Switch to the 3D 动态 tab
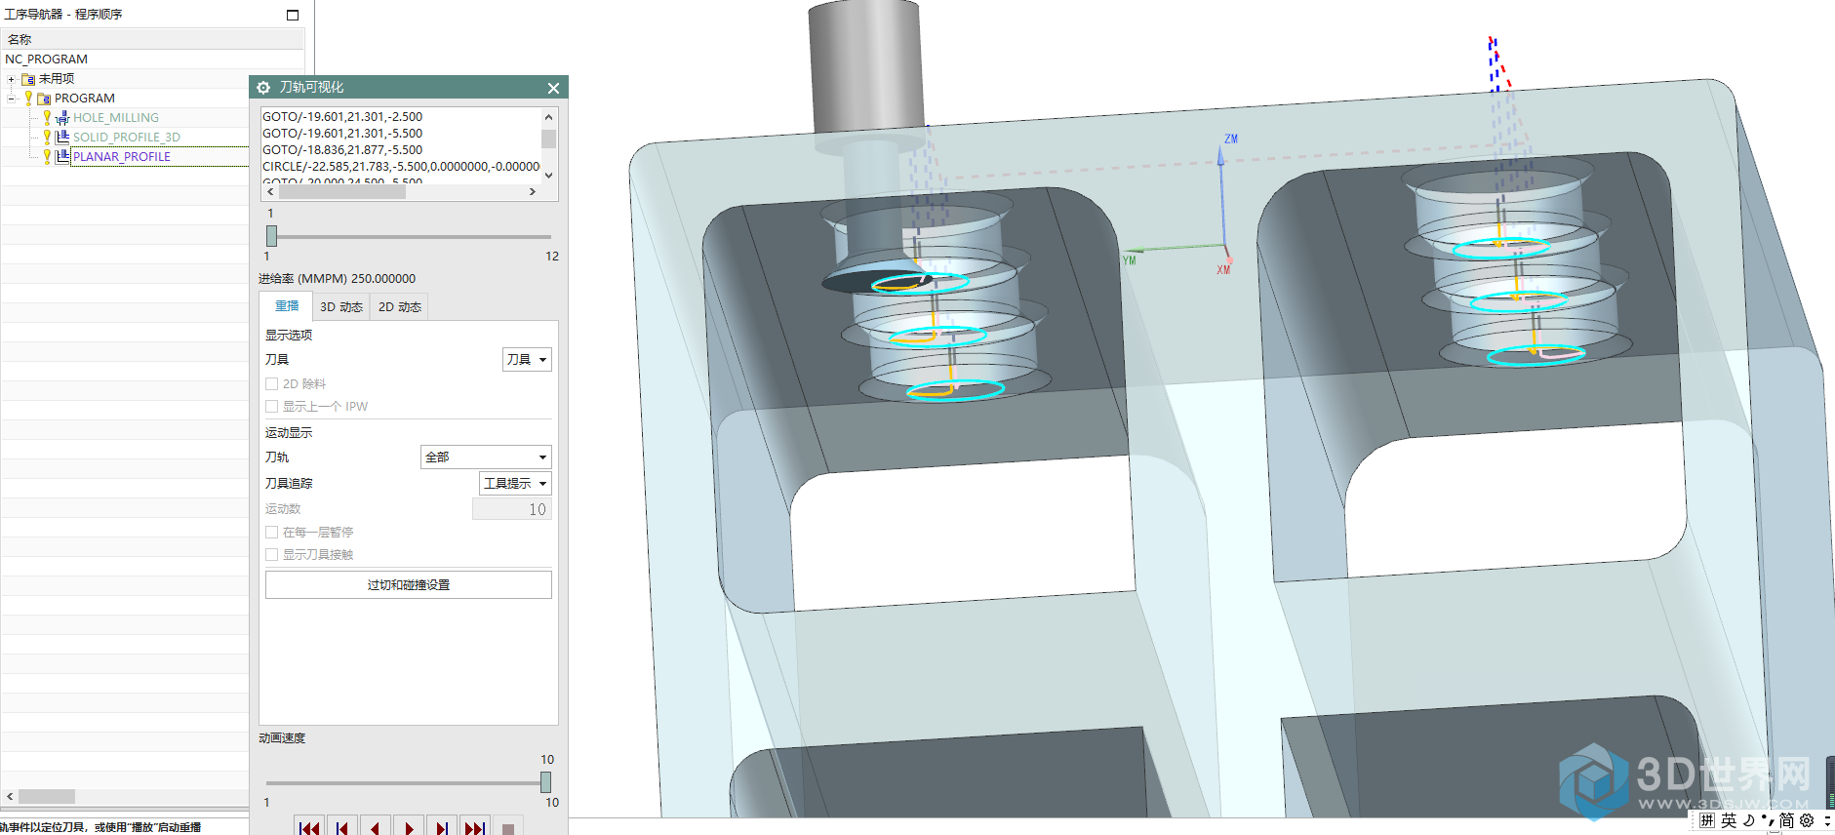Viewport: 1835px width, 835px height. pyautogui.click(x=341, y=307)
